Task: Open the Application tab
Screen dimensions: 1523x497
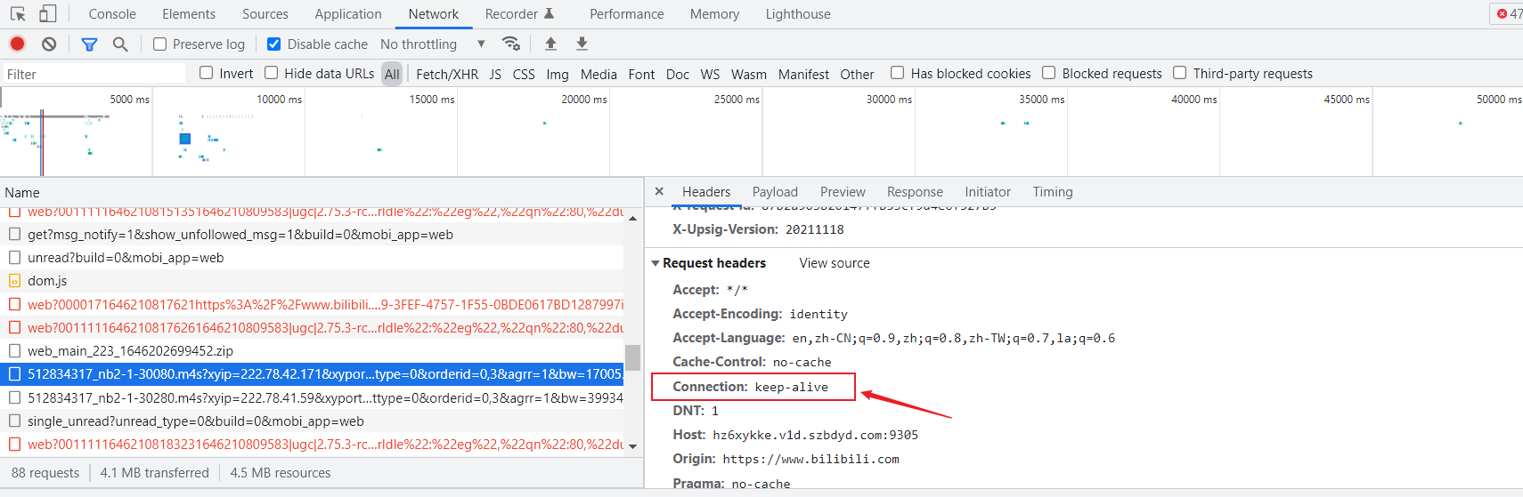Action: tap(348, 14)
